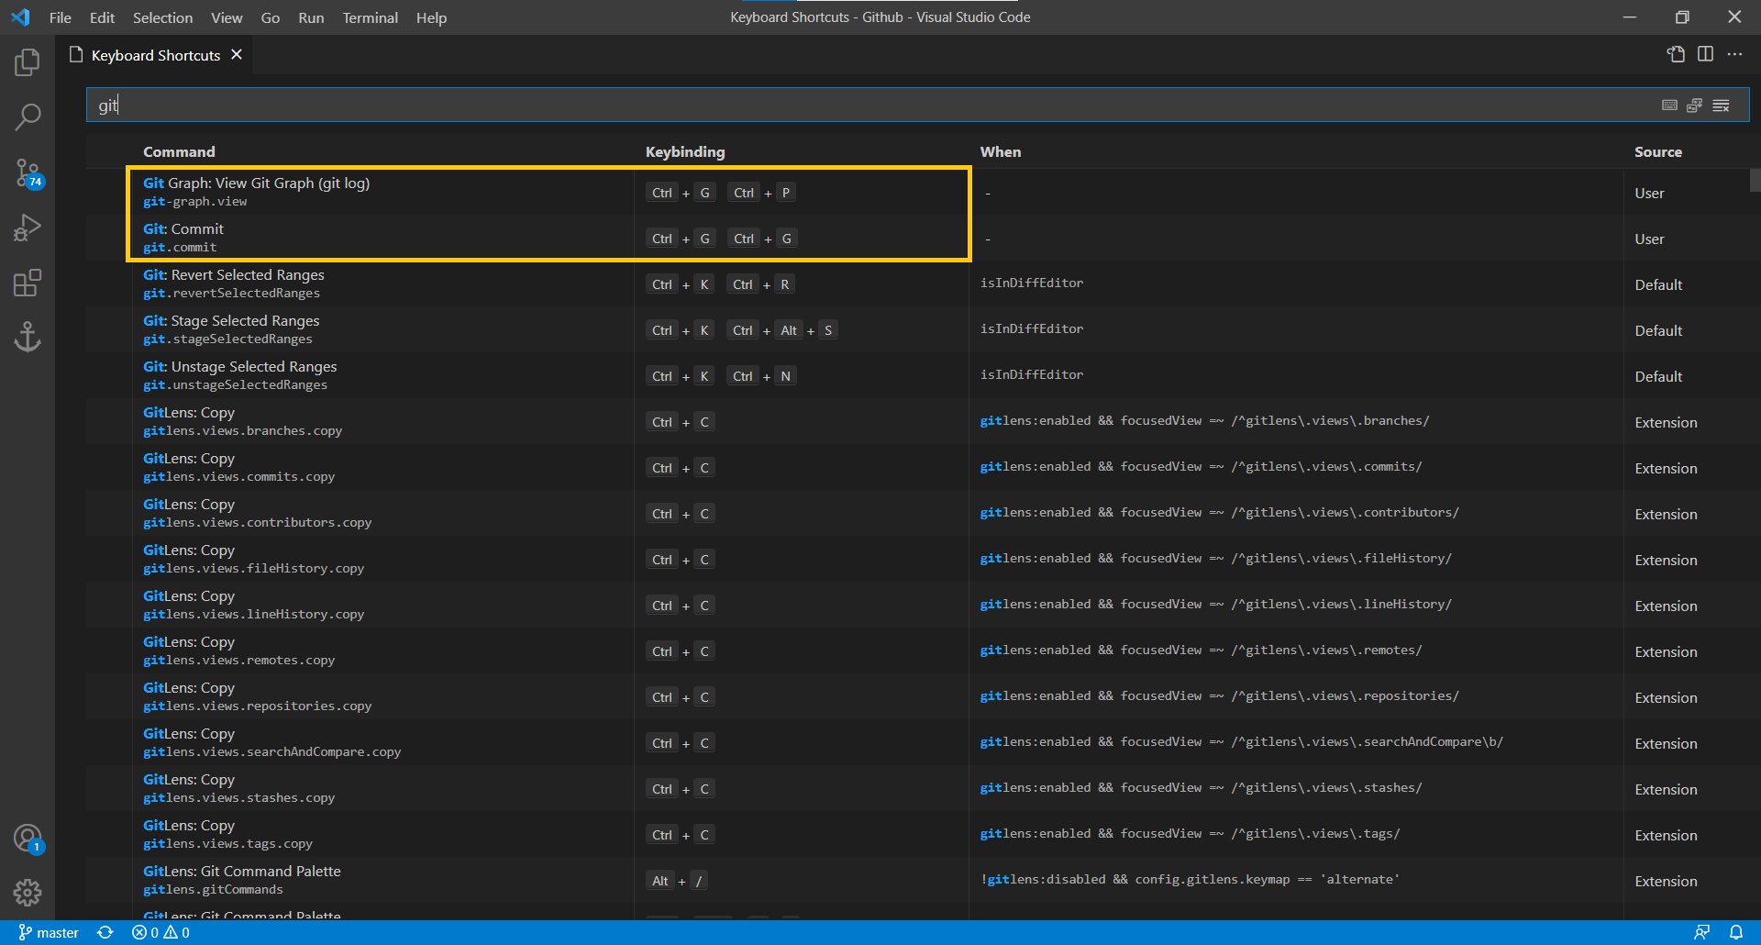1761x945 pixels.
Task: Click the Synchronize Changes icon in status bar
Action: coord(105,932)
